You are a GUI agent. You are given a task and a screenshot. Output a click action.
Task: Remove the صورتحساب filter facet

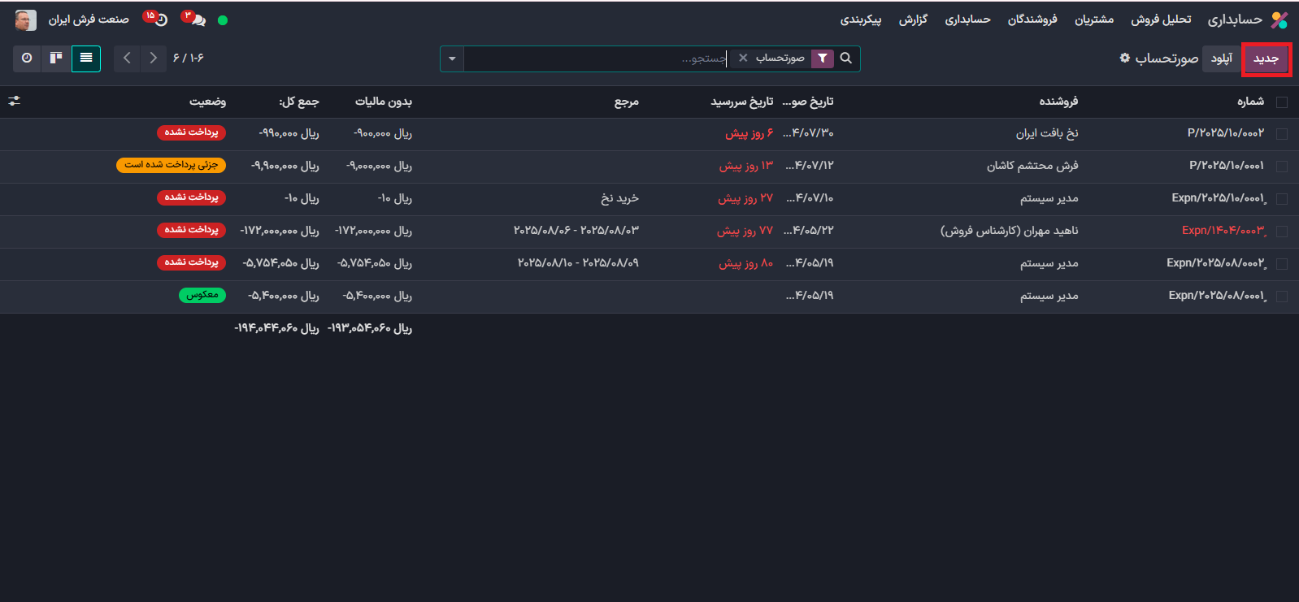(743, 58)
